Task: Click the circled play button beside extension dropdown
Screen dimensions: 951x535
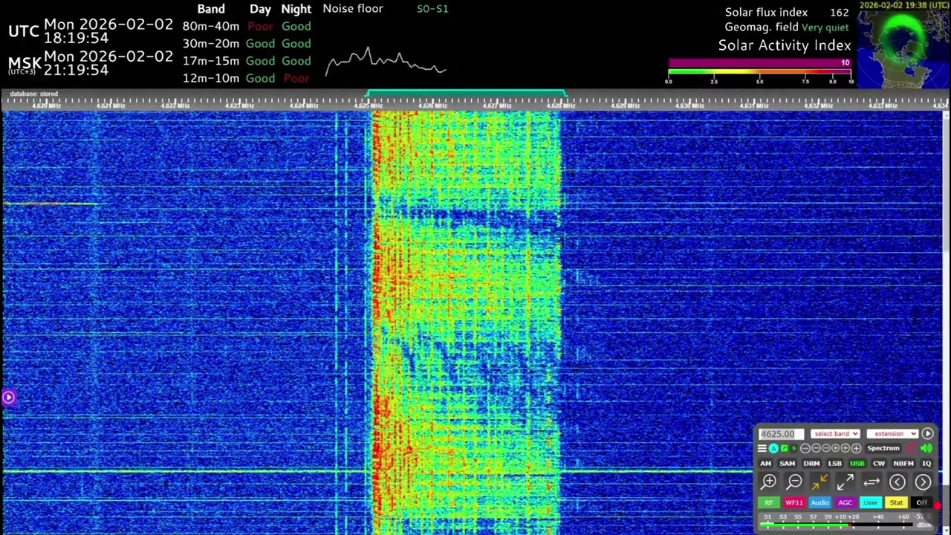Action: coord(927,434)
